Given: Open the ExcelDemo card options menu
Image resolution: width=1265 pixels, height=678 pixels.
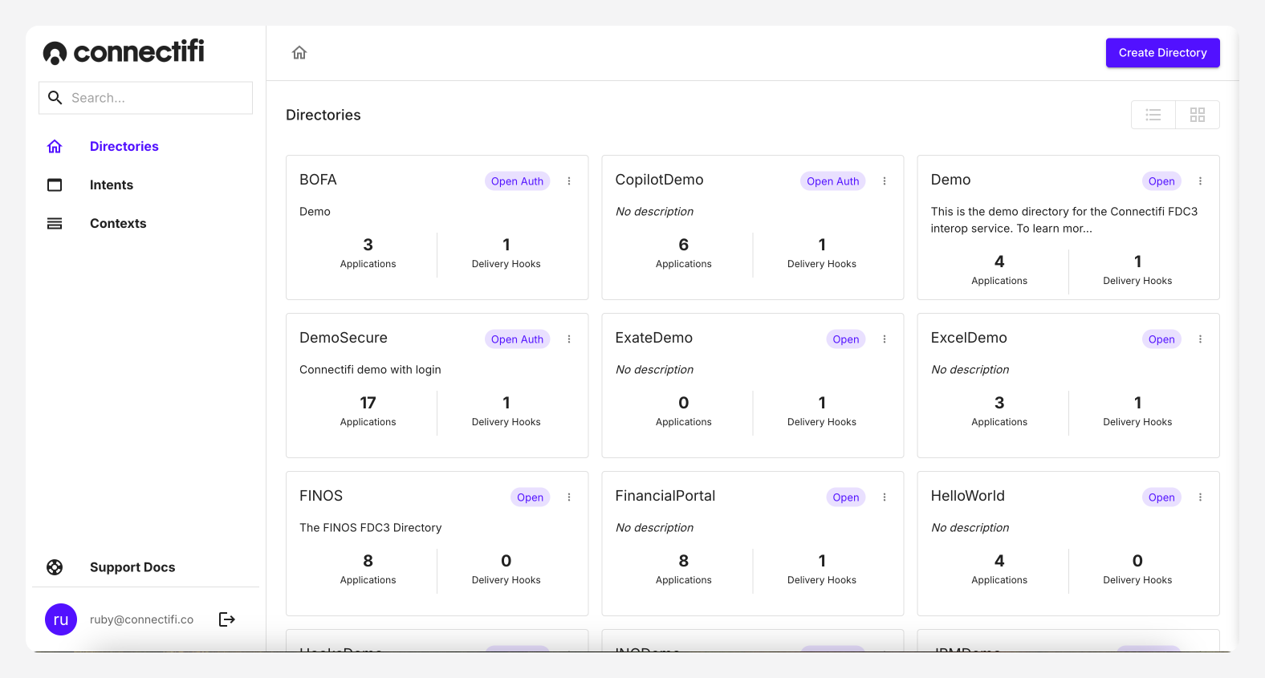Looking at the screenshot, I should pos(1201,339).
